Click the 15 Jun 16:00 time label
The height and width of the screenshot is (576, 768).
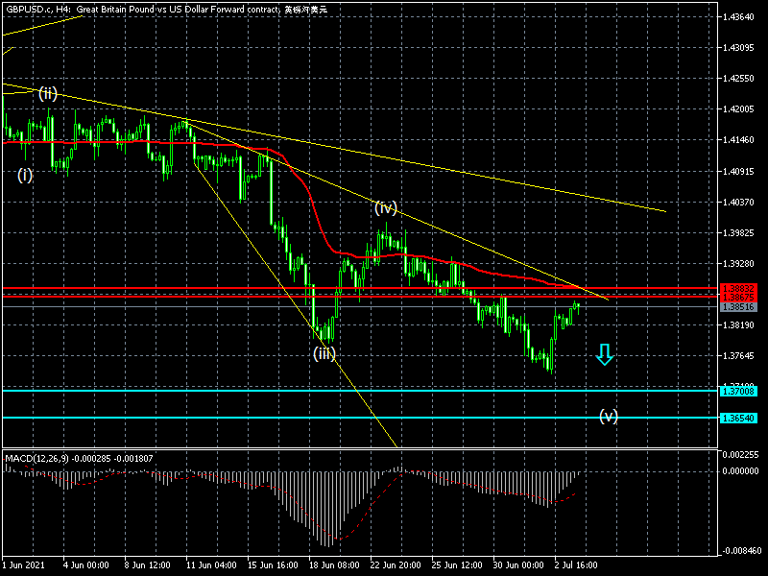click(273, 565)
